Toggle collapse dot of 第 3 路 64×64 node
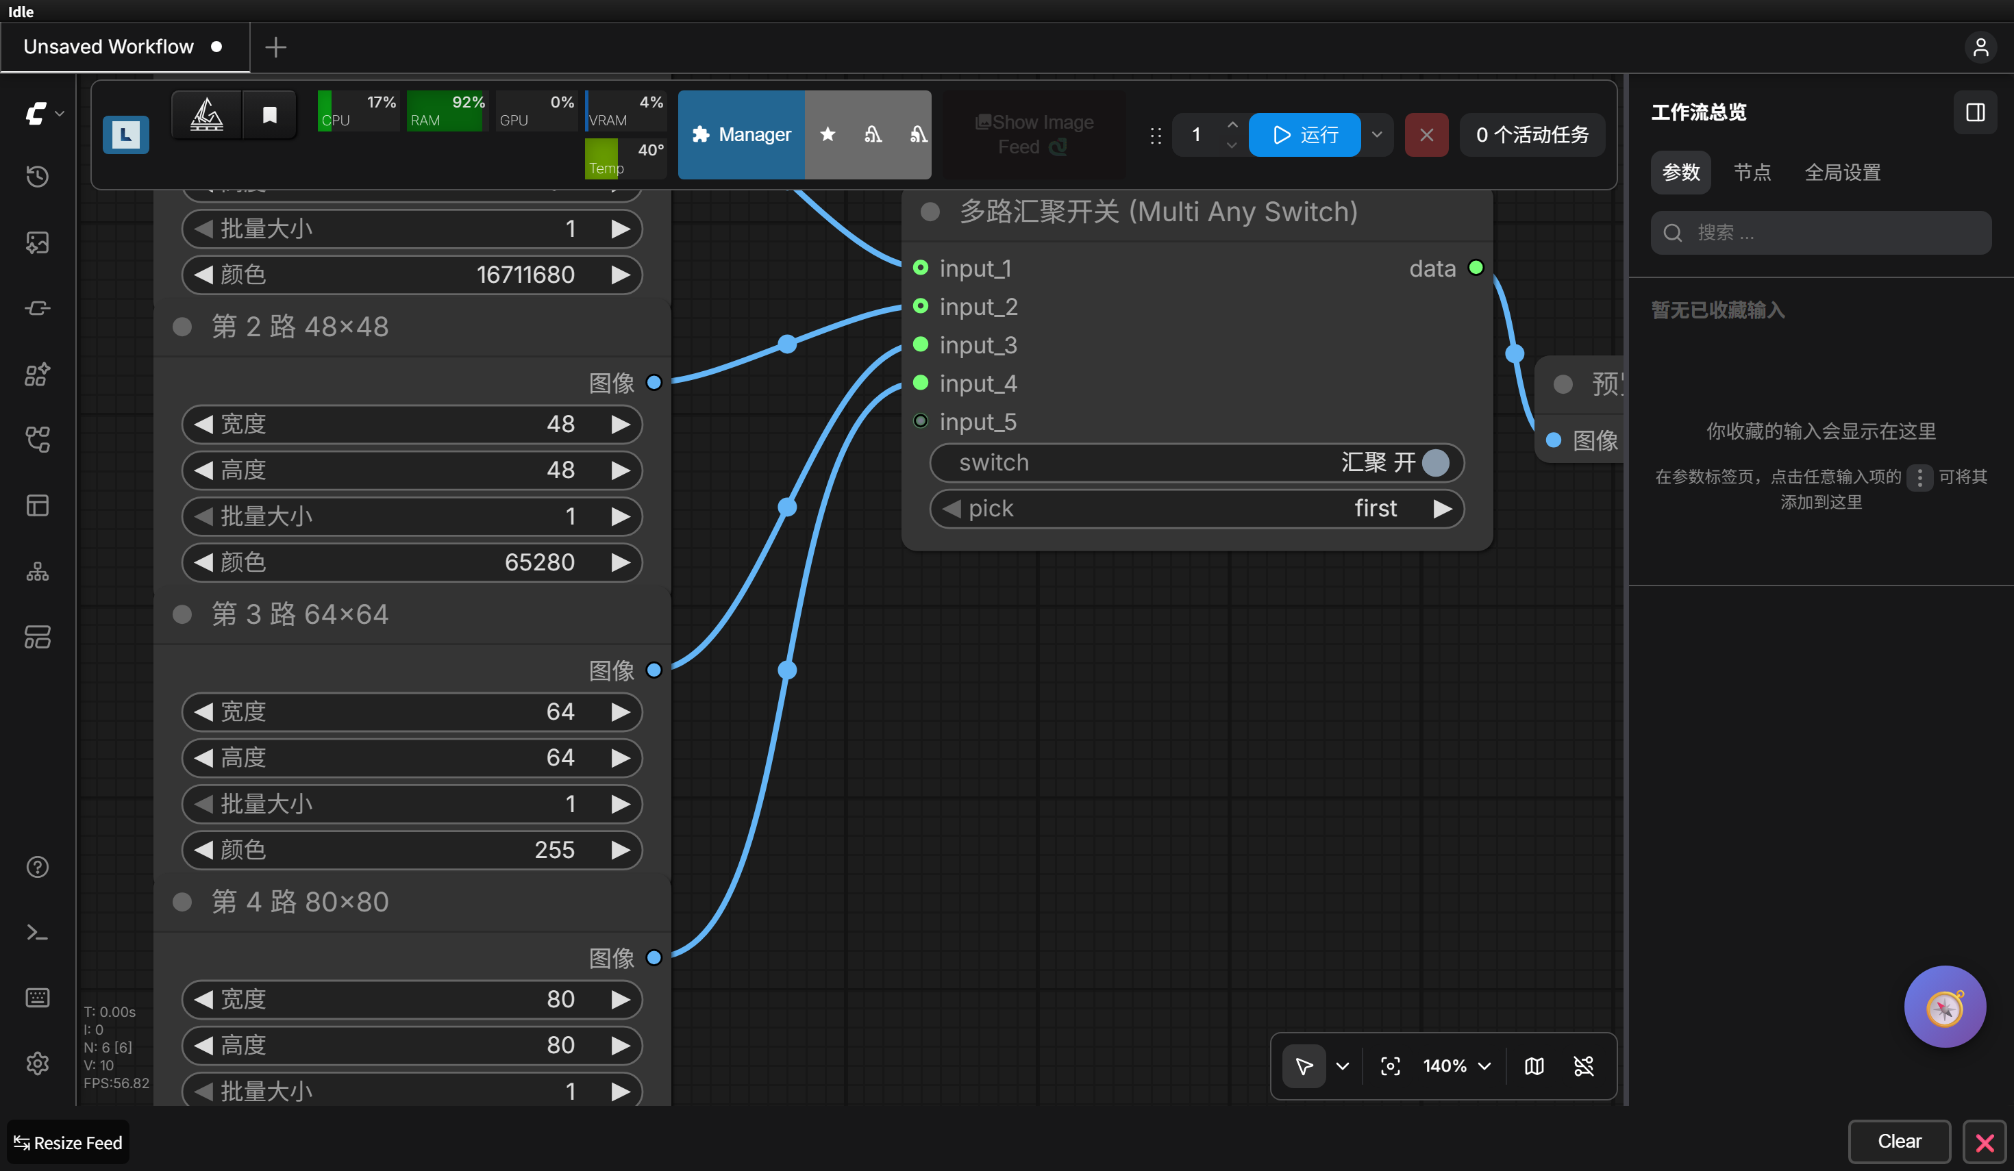The image size is (2014, 1171). 182,614
